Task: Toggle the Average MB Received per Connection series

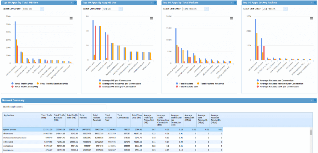Action: (120, 83)
